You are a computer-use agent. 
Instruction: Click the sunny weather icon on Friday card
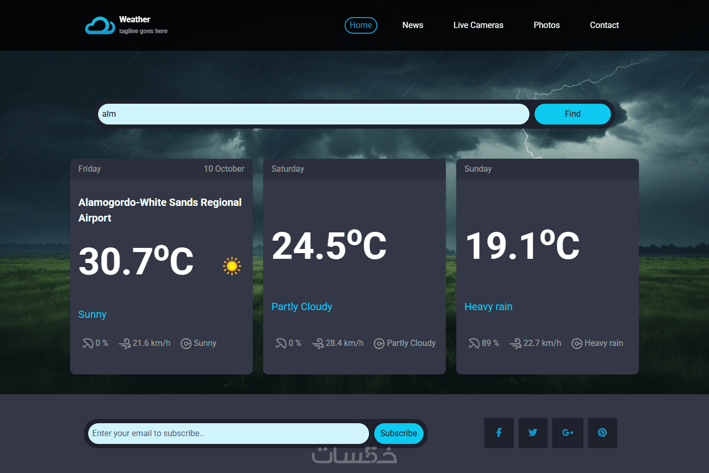[232, 266]
